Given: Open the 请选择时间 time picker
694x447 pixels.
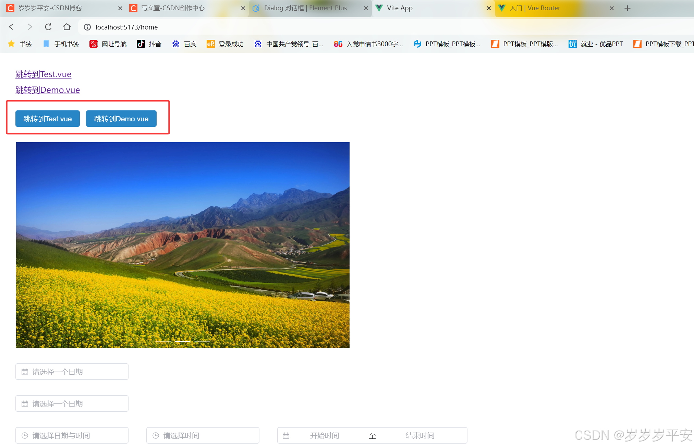Looking at the screenshot, I should tap(203, 435).
